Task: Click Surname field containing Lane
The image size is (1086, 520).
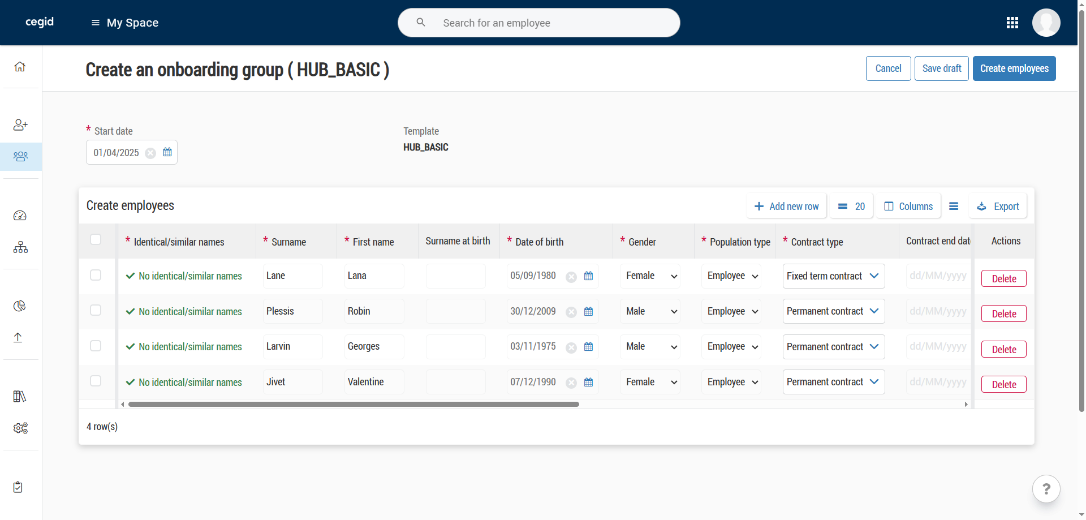Action: tap(292, 276)
